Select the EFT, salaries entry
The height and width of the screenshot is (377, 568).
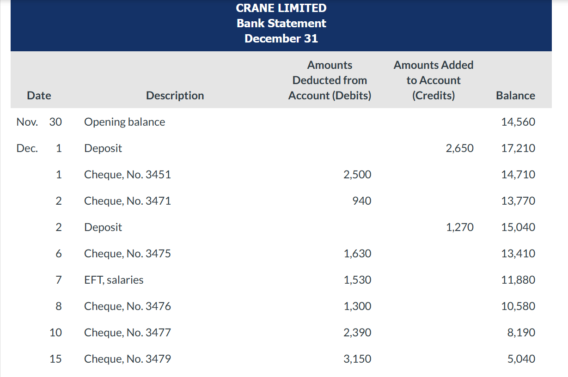(114, 280)
